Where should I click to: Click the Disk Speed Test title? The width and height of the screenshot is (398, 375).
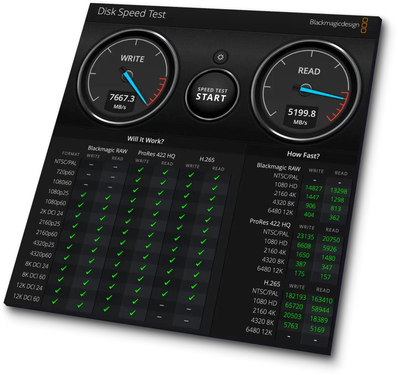[x=131, y=13]
